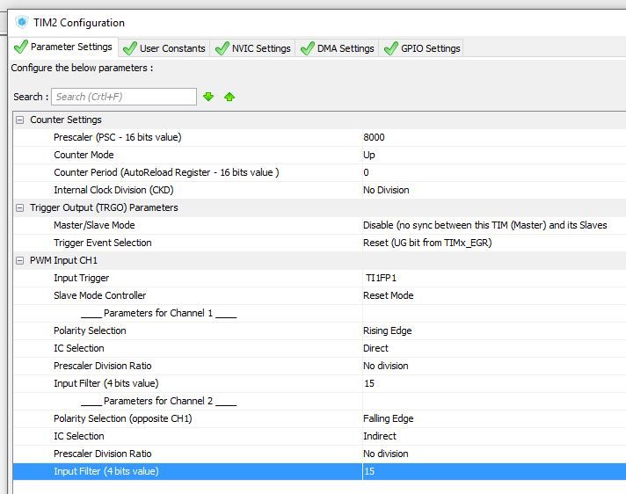Click the Trigger Output (TRGO) Parameters title

[104, 207]
